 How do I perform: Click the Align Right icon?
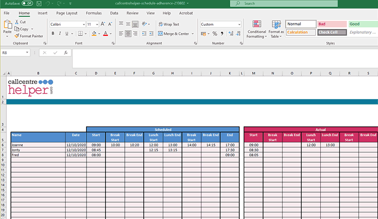(x=135, y=33)
